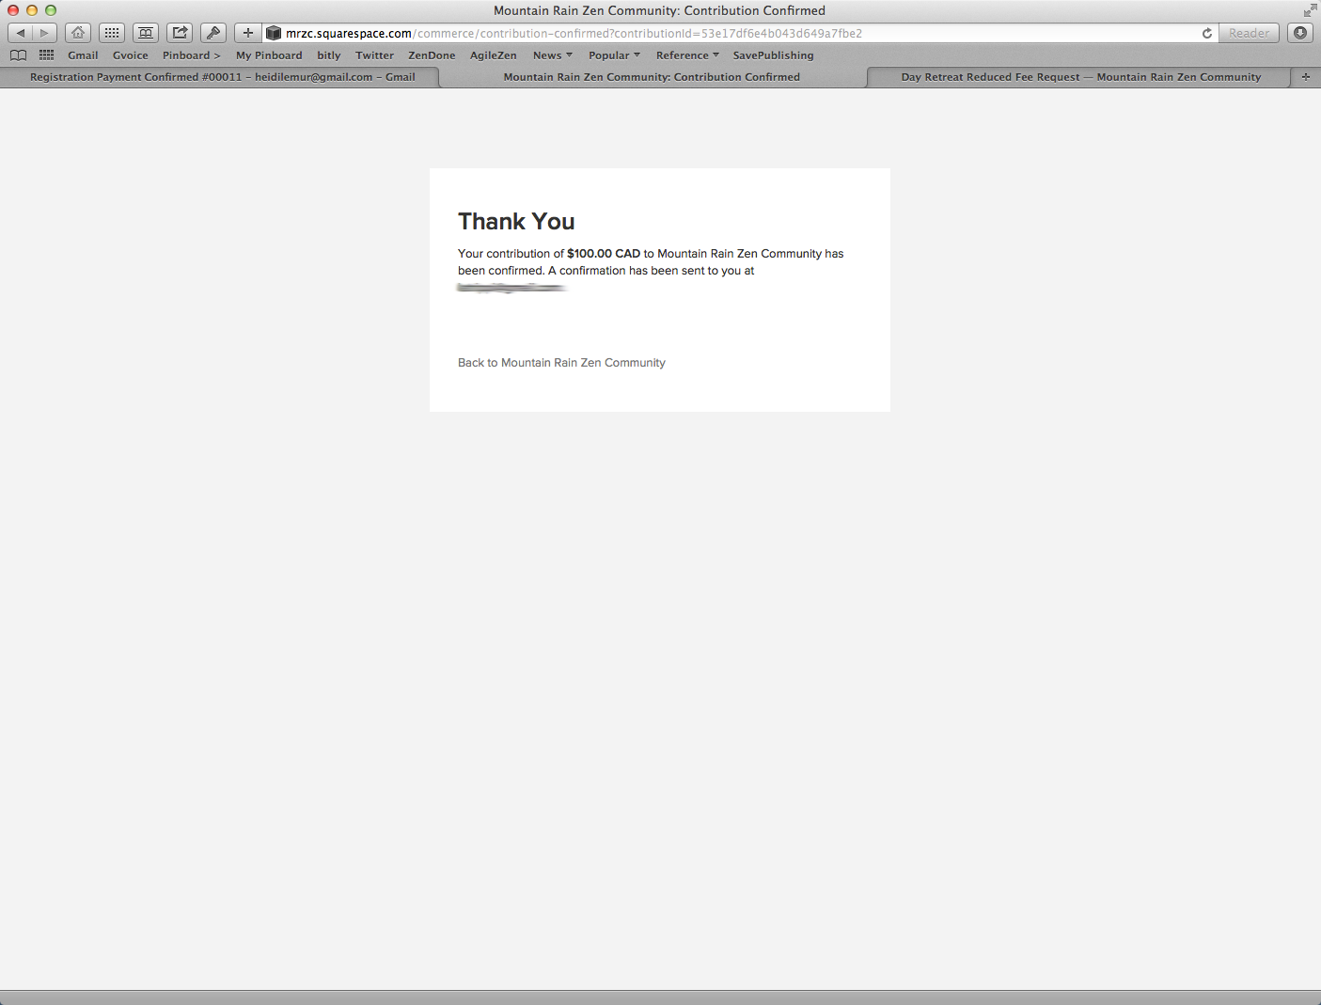Add bookmark with the plus toolbar button
This screenshot has width=1321, height=1005.
pyautogui.click(x=247, y=33)
